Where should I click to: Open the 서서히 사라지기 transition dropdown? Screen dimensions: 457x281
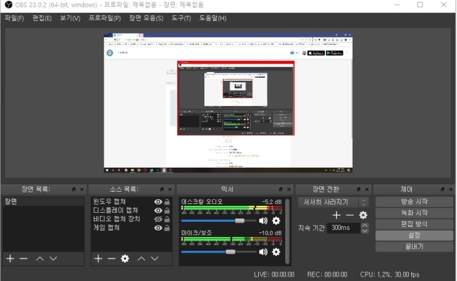(x=333, y=202)
